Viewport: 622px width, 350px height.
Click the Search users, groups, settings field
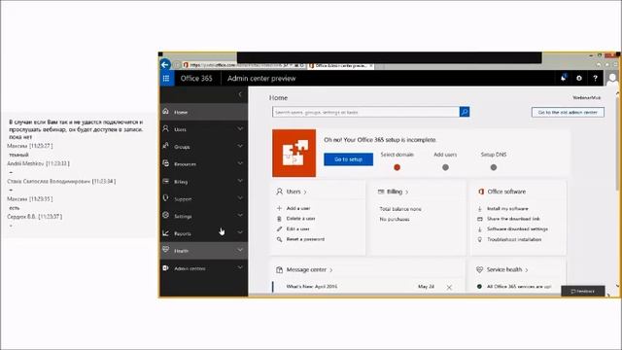coord(365,113)
